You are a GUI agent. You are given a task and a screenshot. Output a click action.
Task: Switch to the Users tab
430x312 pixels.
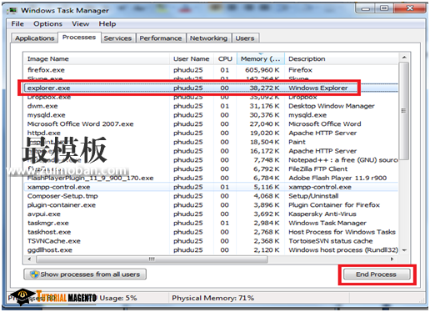tap(245, 38)
